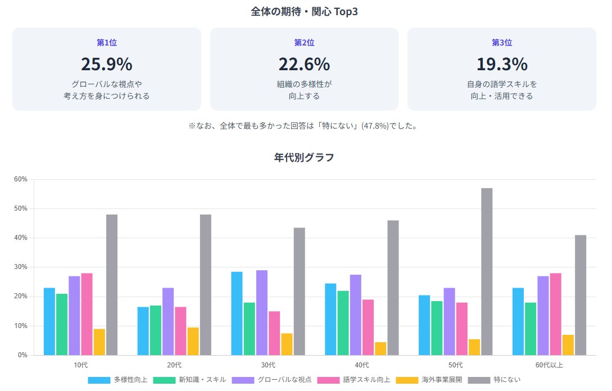Select the pink 語学スキル向上 bar for 10代
Image resolution: width=612 pixels, height=391 pixels.
87,313
